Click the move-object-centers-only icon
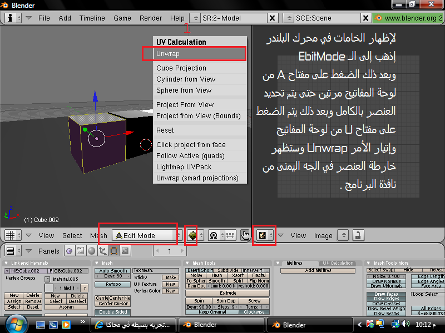Viewport: 445px width, 333px height. click(230, 235)
